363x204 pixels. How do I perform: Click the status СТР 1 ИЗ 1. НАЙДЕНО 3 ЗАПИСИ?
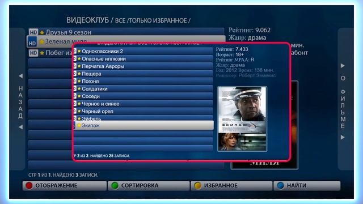tap(63, 175)
